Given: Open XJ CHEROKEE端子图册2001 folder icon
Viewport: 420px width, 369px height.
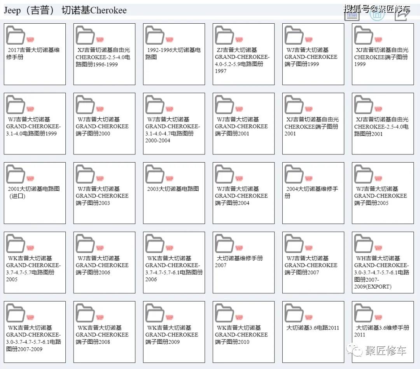Looking at the screenshot, I should click(x=294, y=104).
